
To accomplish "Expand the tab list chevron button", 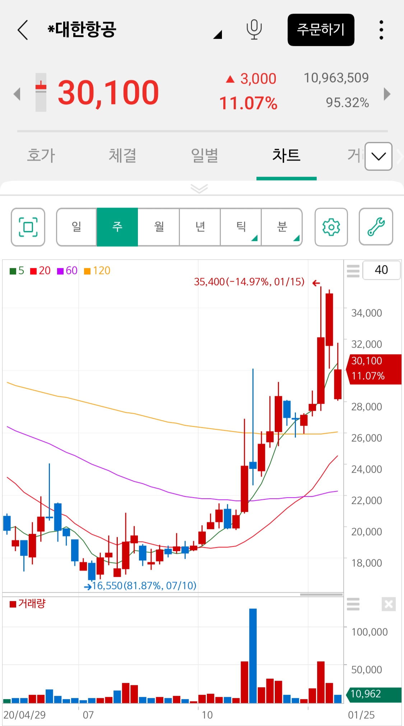I will [x=378, y=156].
